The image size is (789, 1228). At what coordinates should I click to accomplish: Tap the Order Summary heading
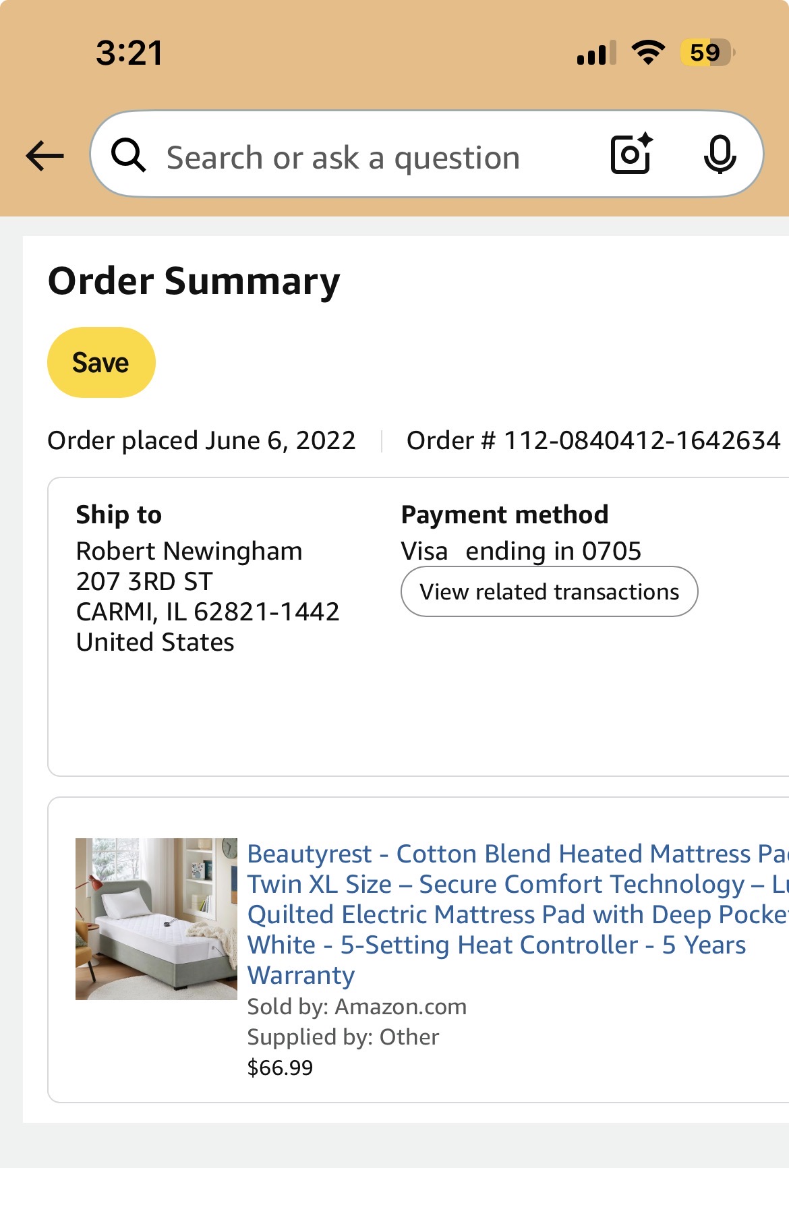coord(194,281)
